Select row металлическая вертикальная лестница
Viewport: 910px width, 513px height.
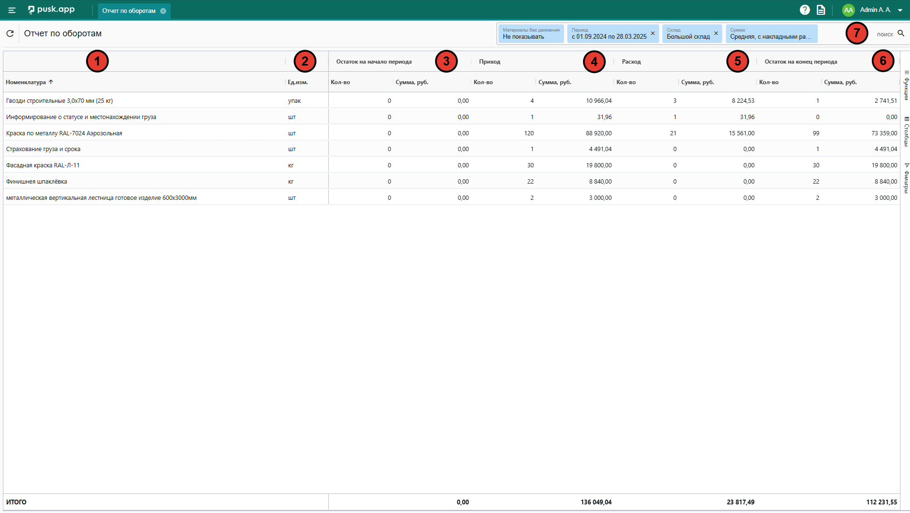click(451, 197)
